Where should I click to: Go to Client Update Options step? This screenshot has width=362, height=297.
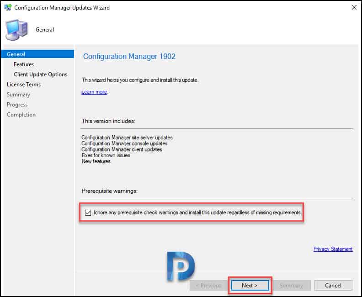(40, 74)
